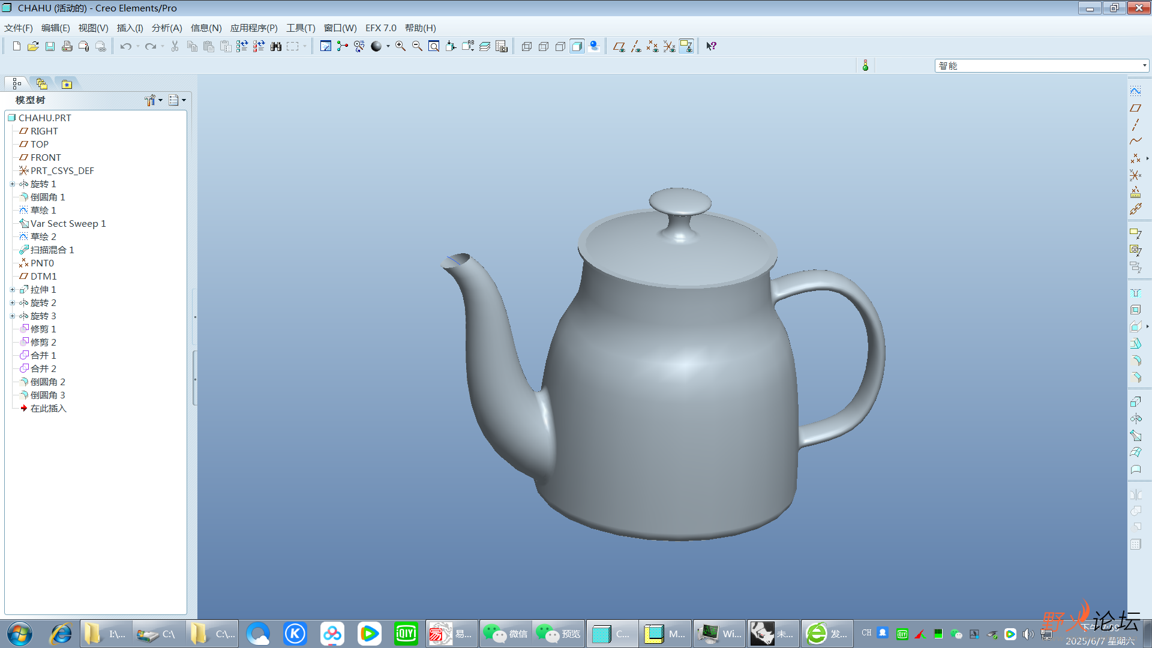Toggle shaded display mode
This screenshot has height=648, width=1152.
577,46
